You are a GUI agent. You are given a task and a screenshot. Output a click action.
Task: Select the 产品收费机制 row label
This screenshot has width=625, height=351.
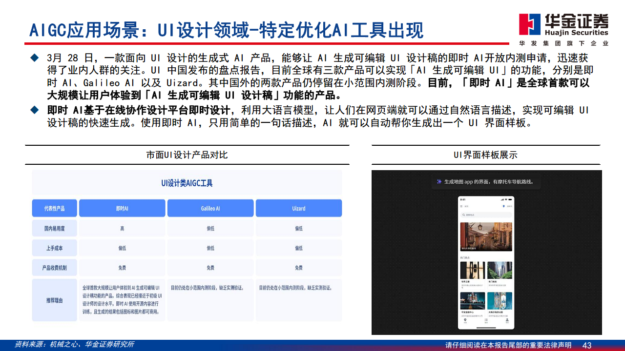click(54, 268)
